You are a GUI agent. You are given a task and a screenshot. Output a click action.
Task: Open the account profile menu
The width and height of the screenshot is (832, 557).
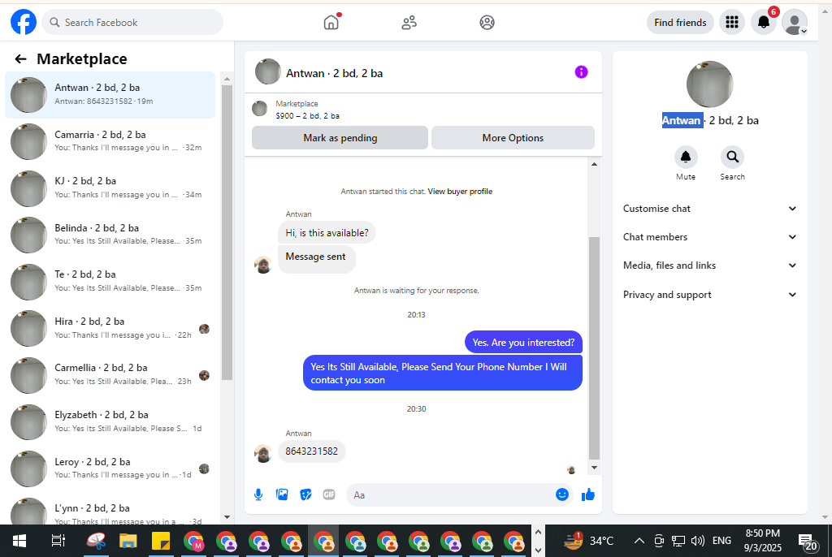795,22
